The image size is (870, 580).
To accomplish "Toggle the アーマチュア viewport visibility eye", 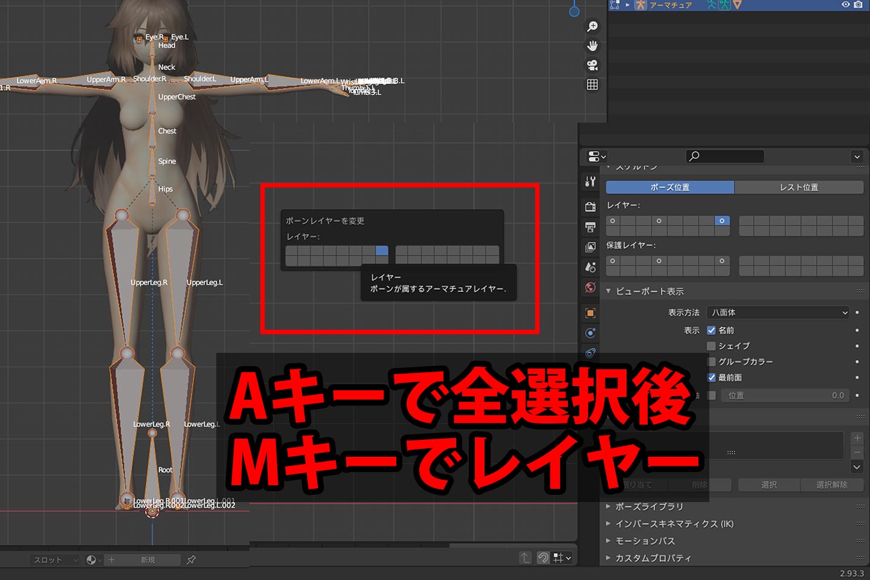I will 846,4.
